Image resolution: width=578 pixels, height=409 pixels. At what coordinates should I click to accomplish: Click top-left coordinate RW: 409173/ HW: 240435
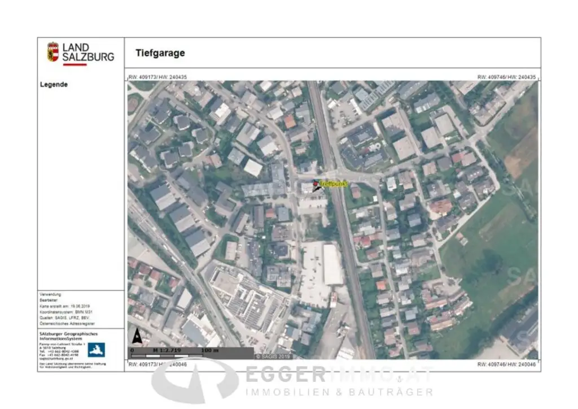pyautogui.click(x=157, y=76)
